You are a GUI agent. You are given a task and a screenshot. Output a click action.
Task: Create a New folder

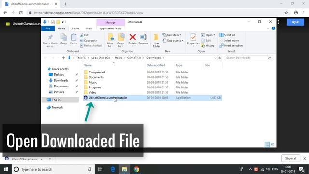(156, 41)
